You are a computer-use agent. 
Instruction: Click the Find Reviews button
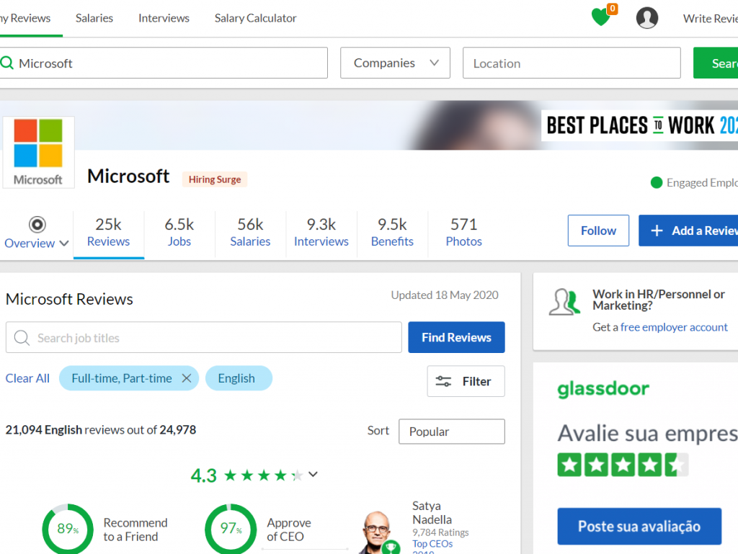(x=456, y=337)
